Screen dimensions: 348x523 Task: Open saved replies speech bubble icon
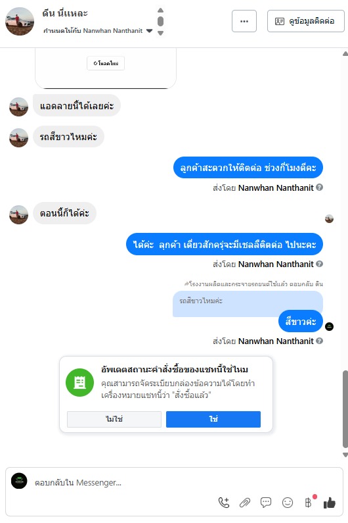click(x=266, y=502)
